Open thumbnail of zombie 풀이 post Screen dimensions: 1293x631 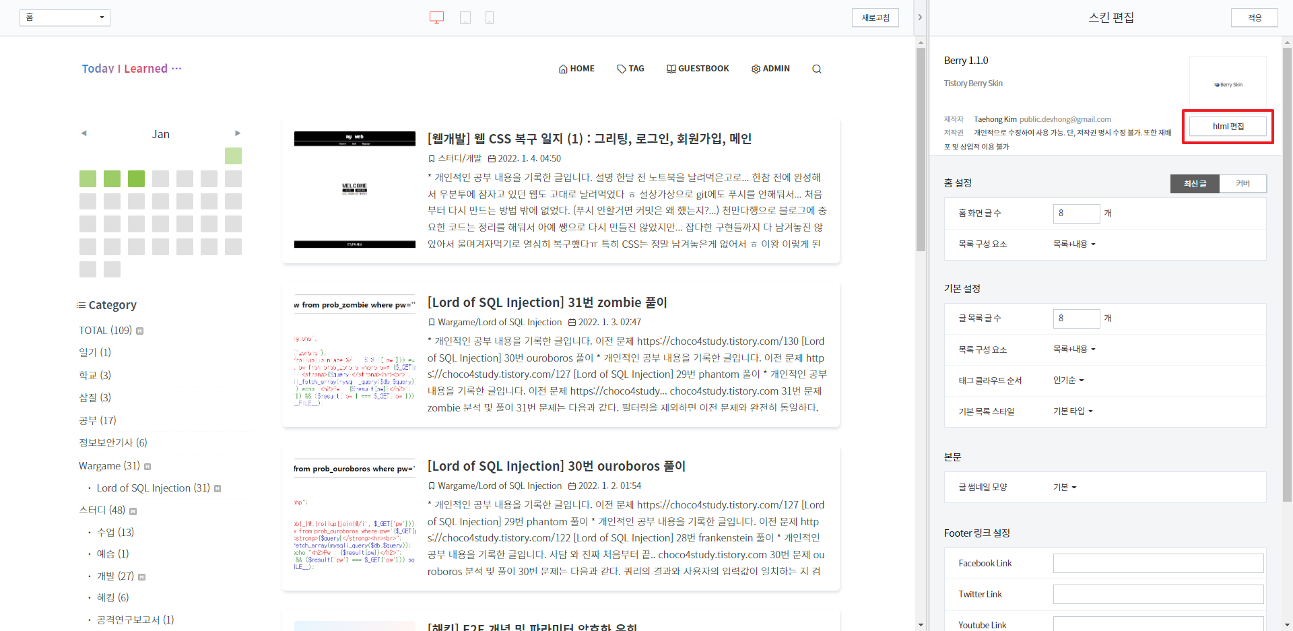[x=355, y=353]
